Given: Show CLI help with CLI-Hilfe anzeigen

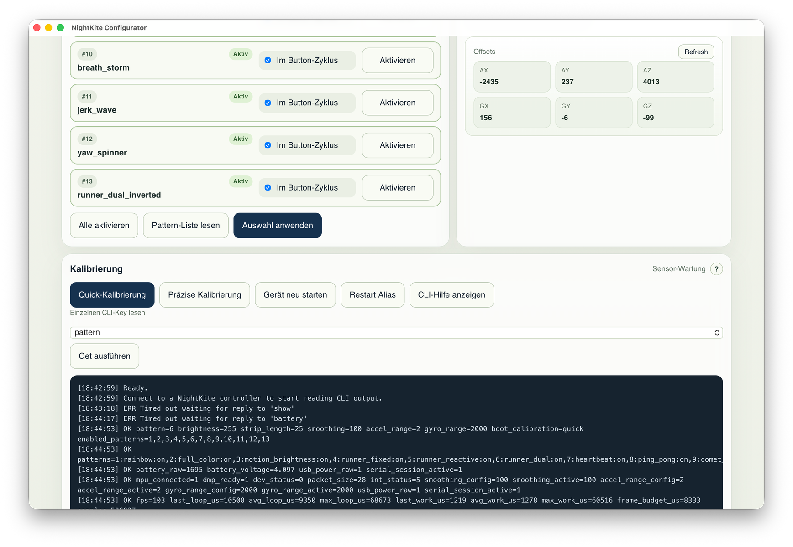Looking at the screenshot, I should 451,295.
